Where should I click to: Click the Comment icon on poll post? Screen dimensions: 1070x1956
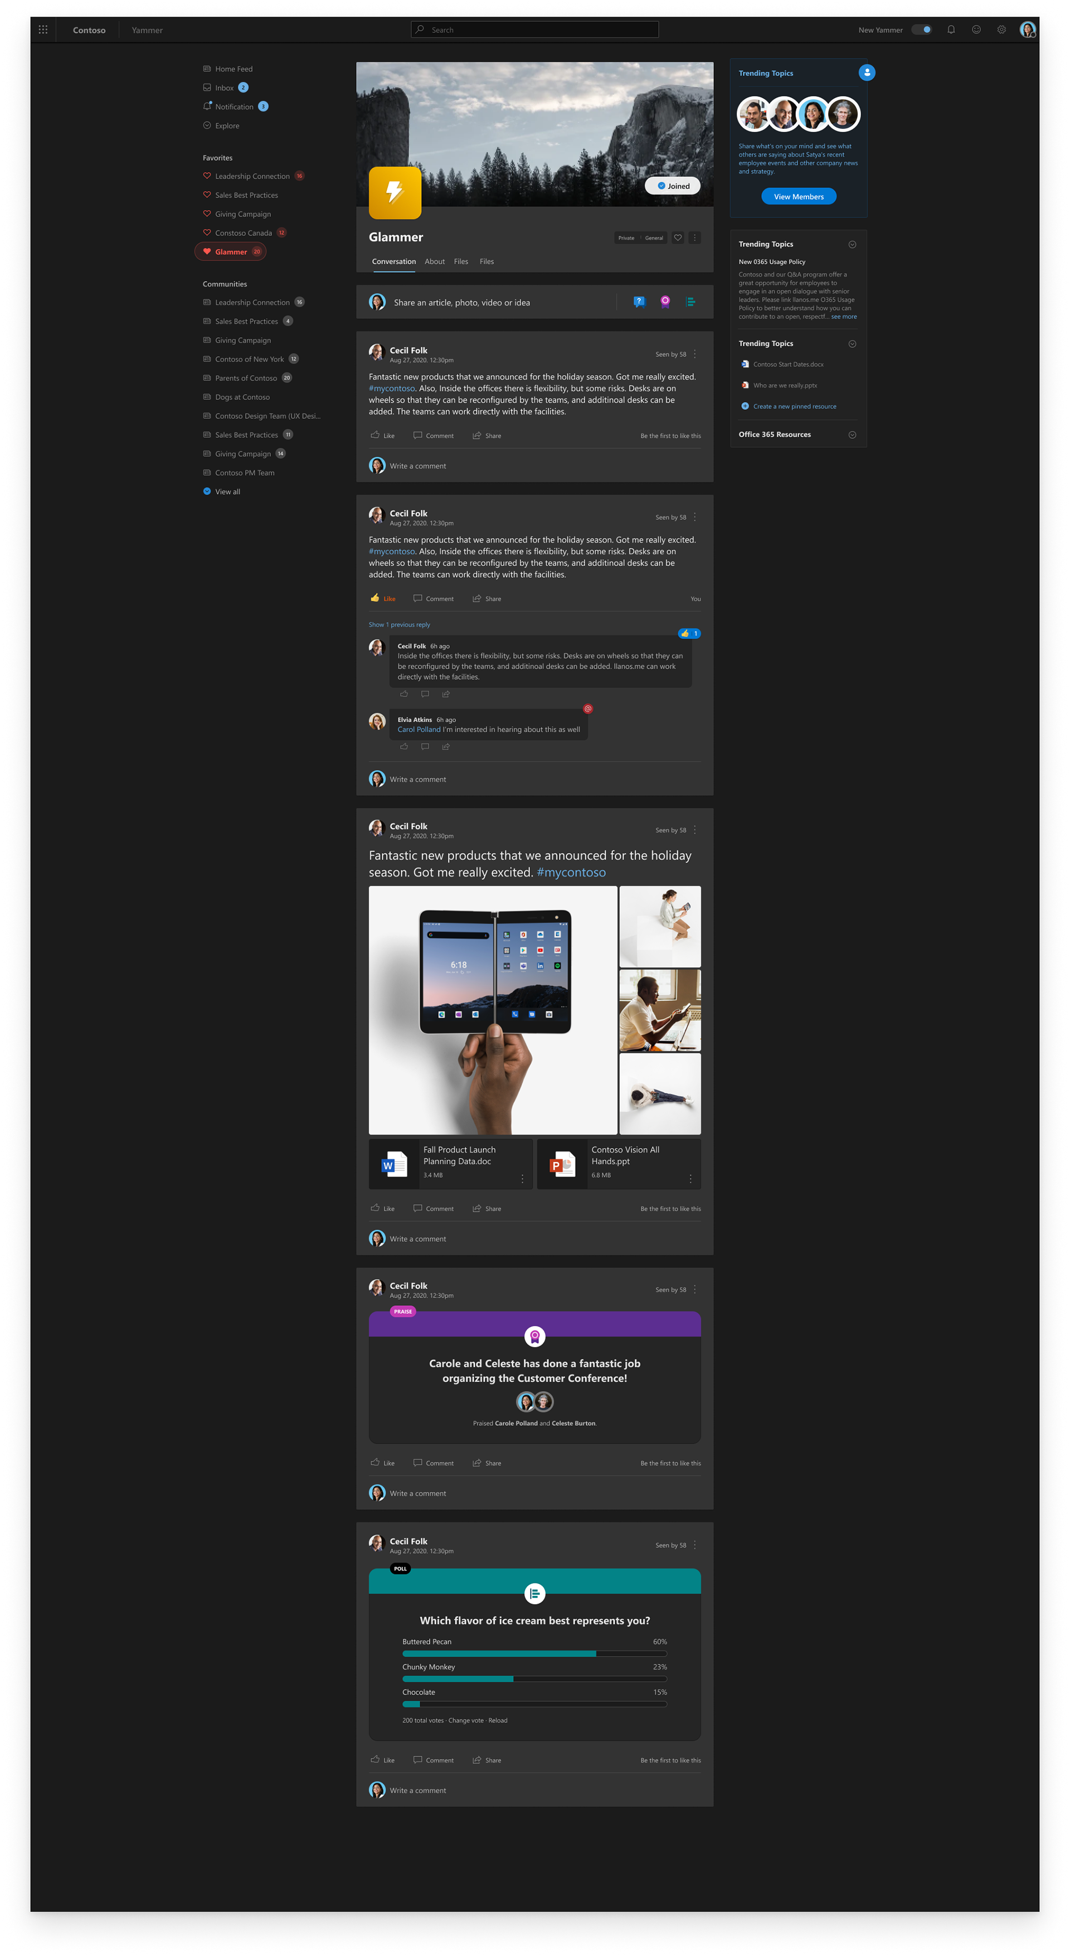[x=417, y=1759]
